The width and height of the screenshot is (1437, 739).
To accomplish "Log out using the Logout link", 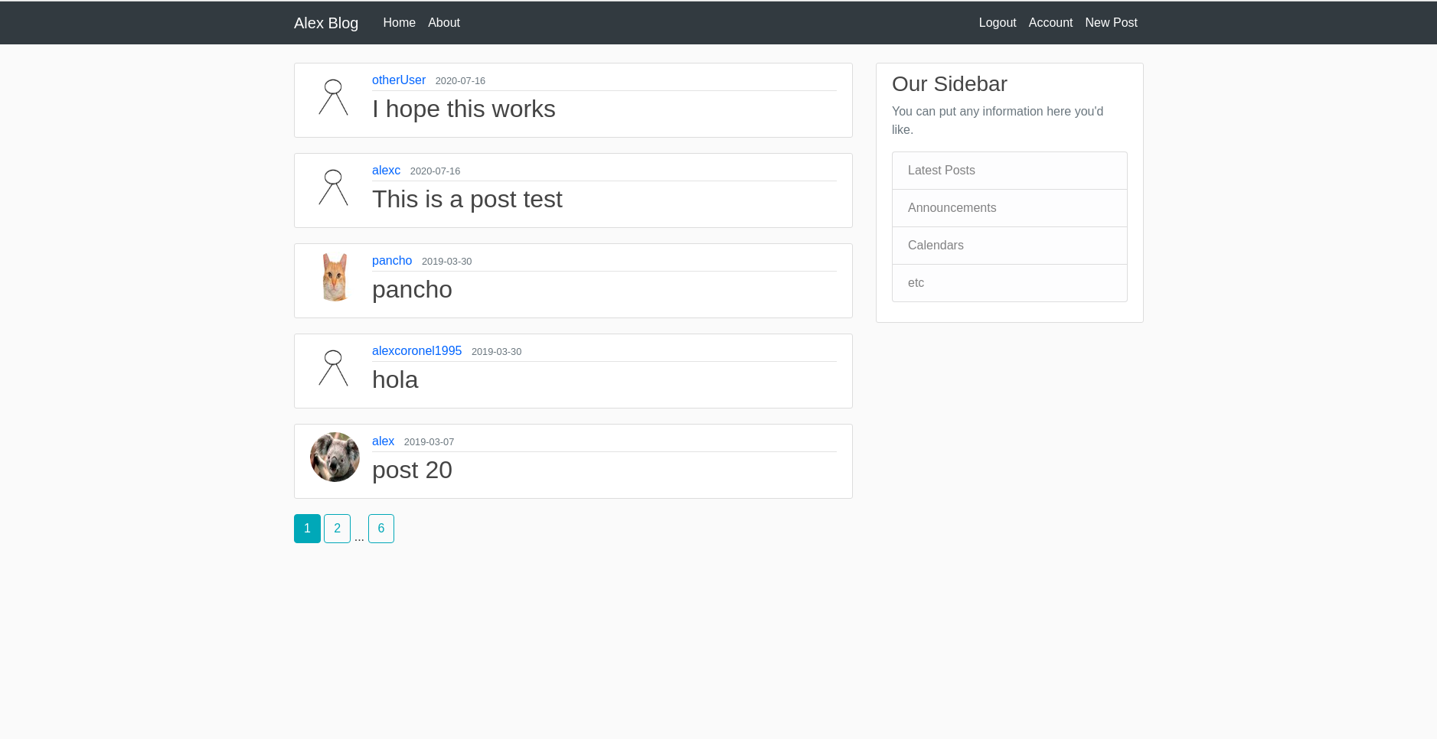I will pos(998,23).
